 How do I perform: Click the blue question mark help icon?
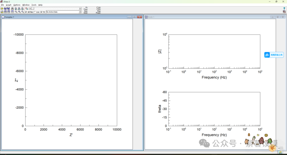coord(284,9)
